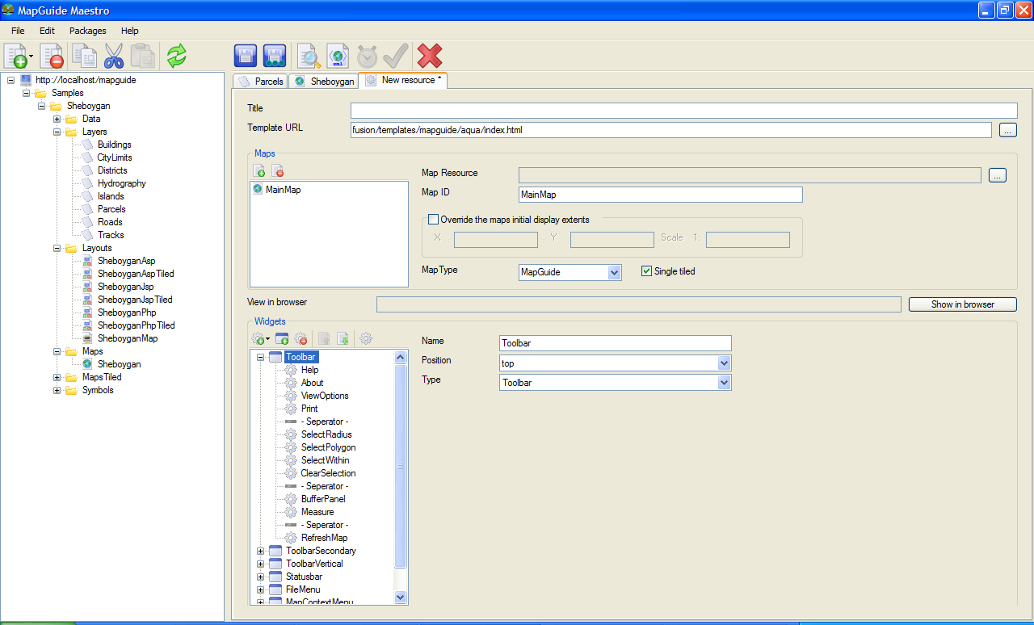Collapse the Toolbar widget tree node
The image size is (1034, 625).
tap(261, 357)
